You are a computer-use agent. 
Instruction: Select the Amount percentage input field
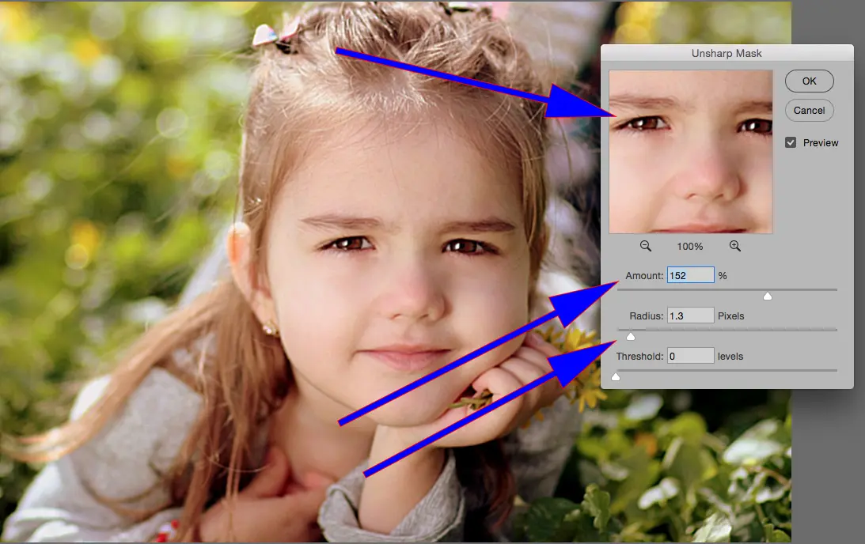[691, 275]
